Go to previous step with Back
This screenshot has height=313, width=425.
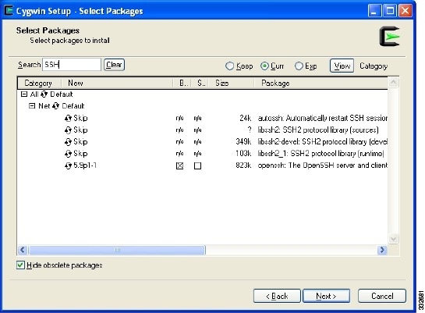point(277,296)
